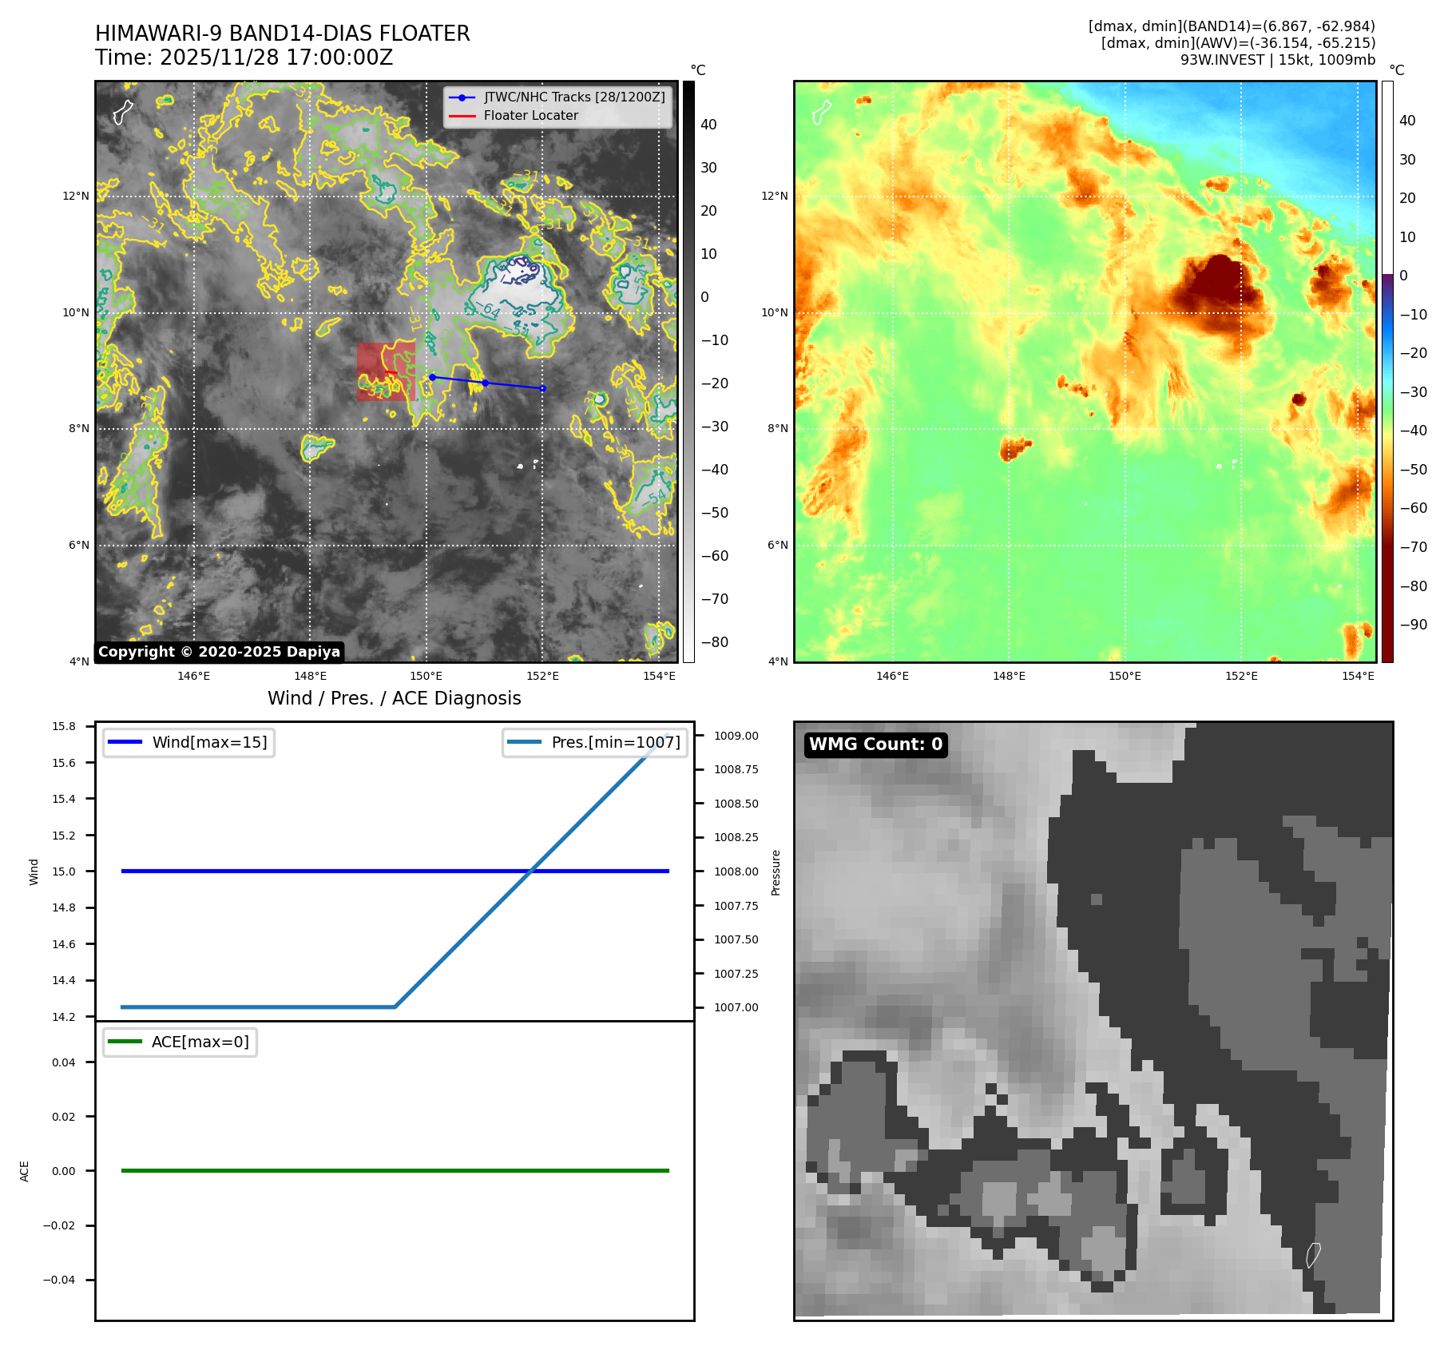Click the Wind[max=15] legend entry
The image size is (1448, 1350).
tap(188, 742)
